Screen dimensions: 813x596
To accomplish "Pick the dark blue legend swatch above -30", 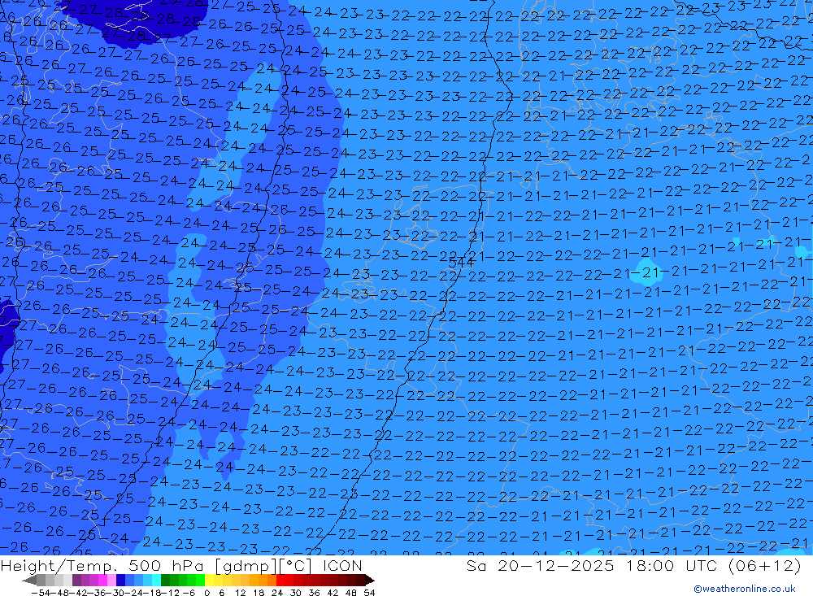I will click(x=121, y=580).
